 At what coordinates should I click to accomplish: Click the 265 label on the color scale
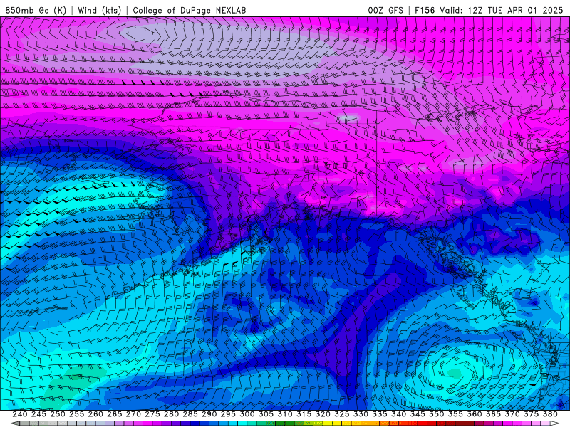coord(115,414)
